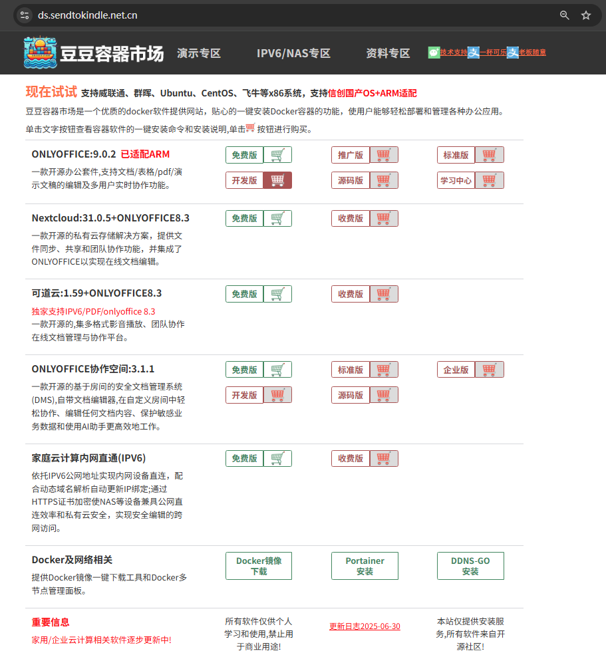Click the Nextcloud 免费版 text button
Screen dimensions: 606x651
pos(244,218)
